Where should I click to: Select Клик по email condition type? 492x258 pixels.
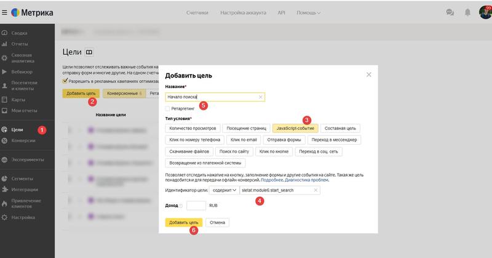click(x=244, y=140)
